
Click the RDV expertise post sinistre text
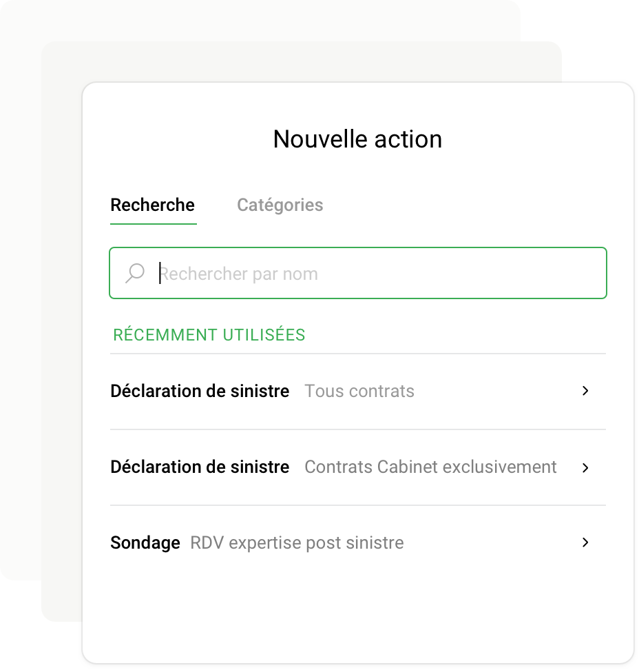point(297,542)
